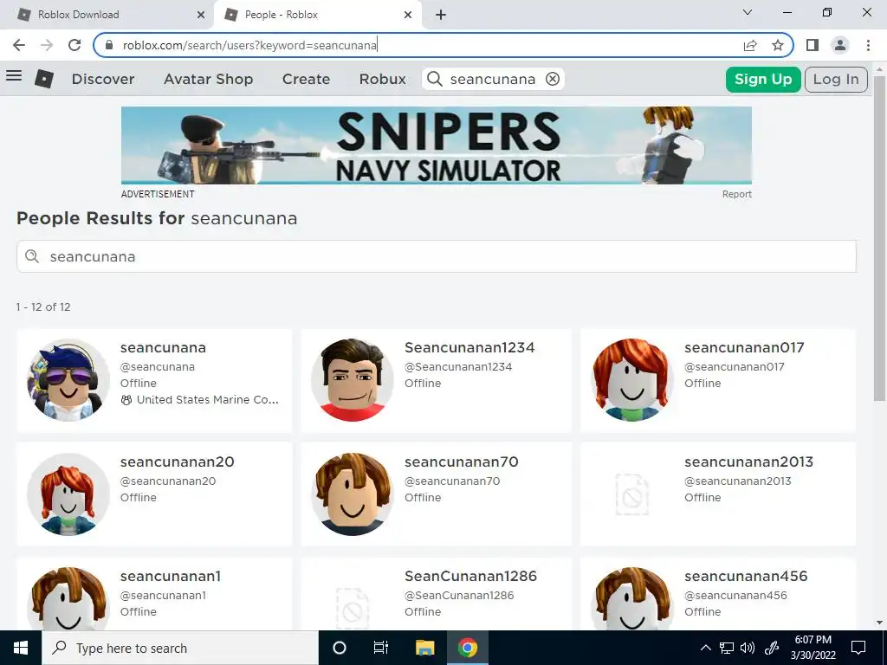Viewport: 887px width, 665px height.
Task: Focus the People Results search field
Action: pyautogui.click(x=437, y=256)
